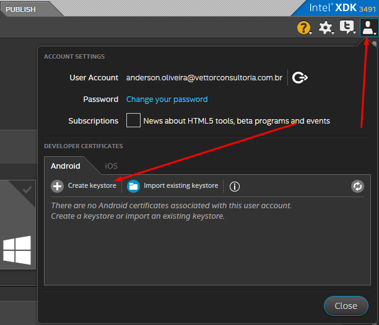Click the 'News about HTML5 tools' label
The width and height of the screenshot is (379, 325).
[x=237, y=120]
